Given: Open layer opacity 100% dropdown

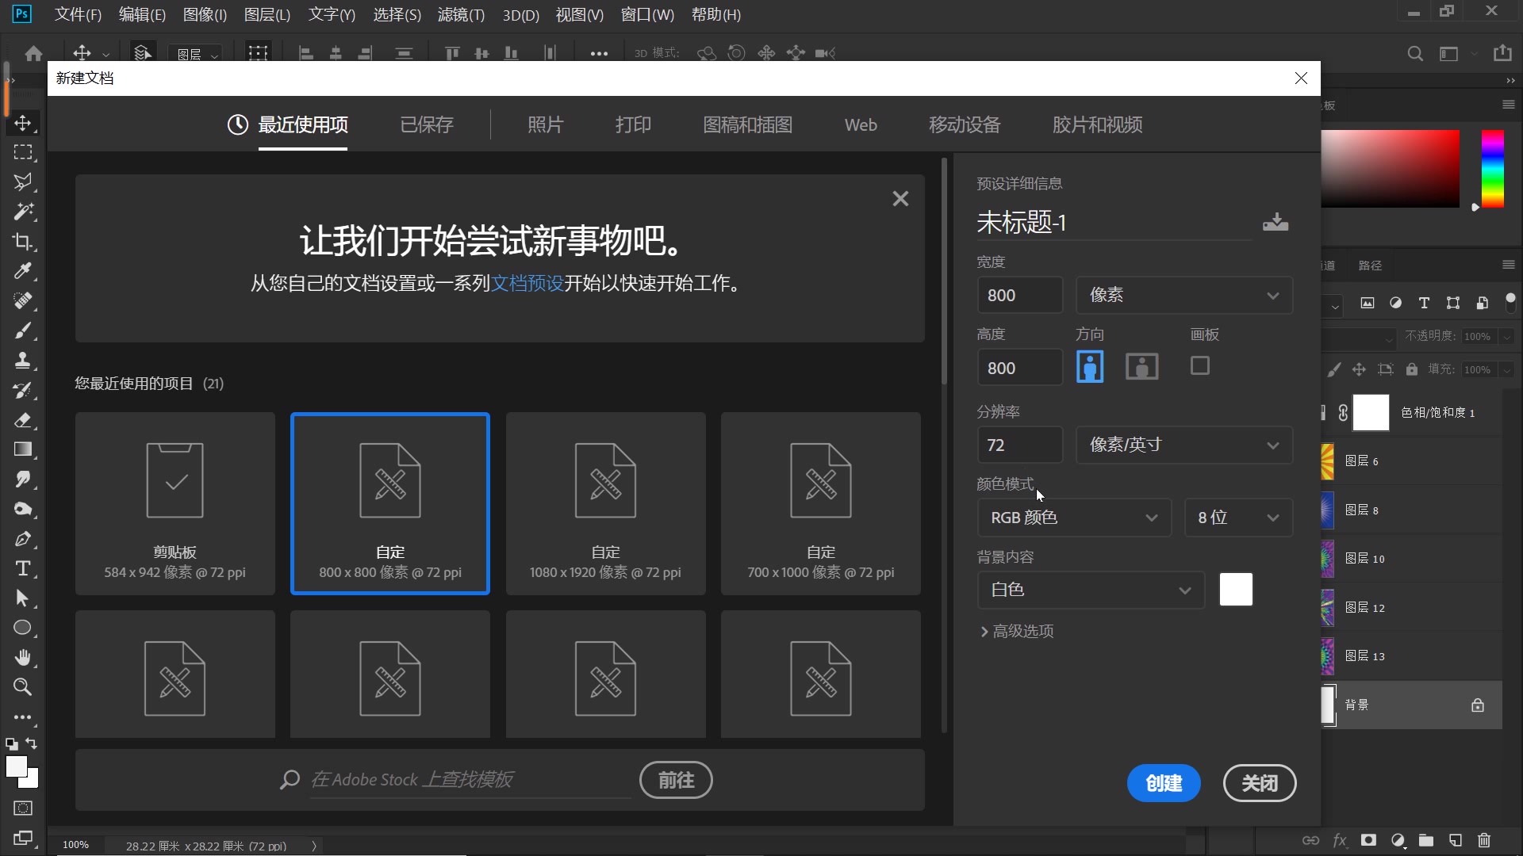Looking at the screenshot, I should point(1506,337).
